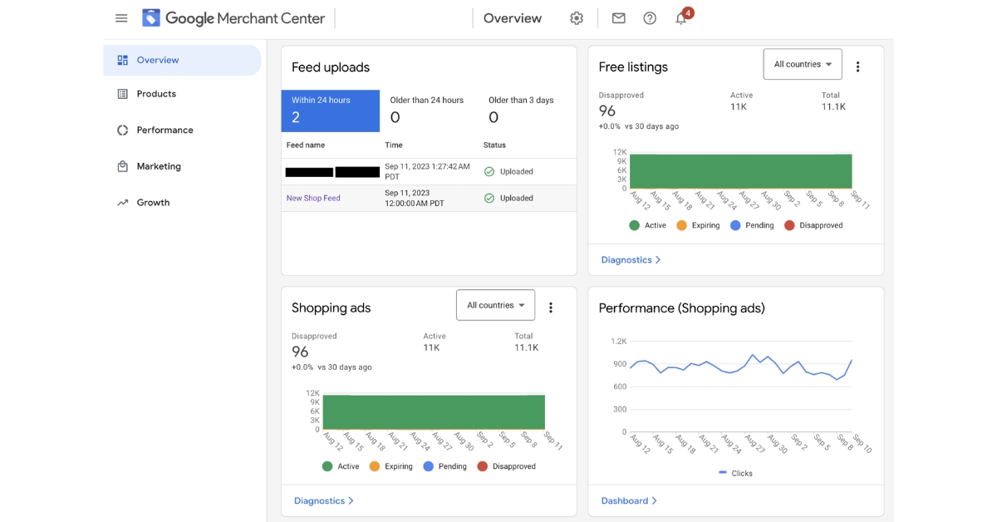Click the Performance (Shopping ads) card title
This screenshot has width=997, height=522.
click(x=681, y=308)
